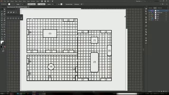
Task: Swap fill and stroke colors arrow
Action: pos(5,41)
